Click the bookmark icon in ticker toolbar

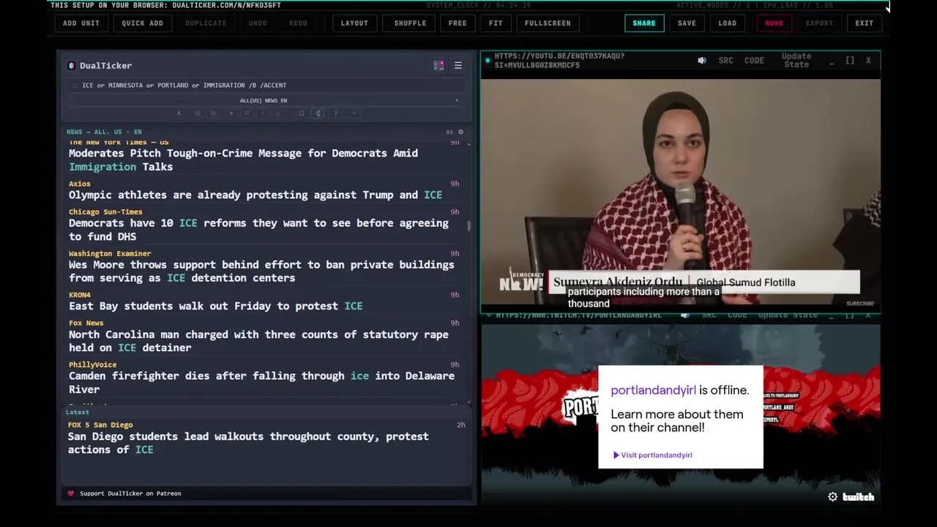click(302, 113)
